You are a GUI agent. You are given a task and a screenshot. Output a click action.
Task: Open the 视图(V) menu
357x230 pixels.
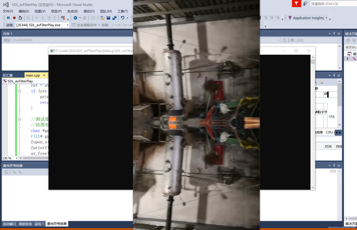[x=40, y=11]
